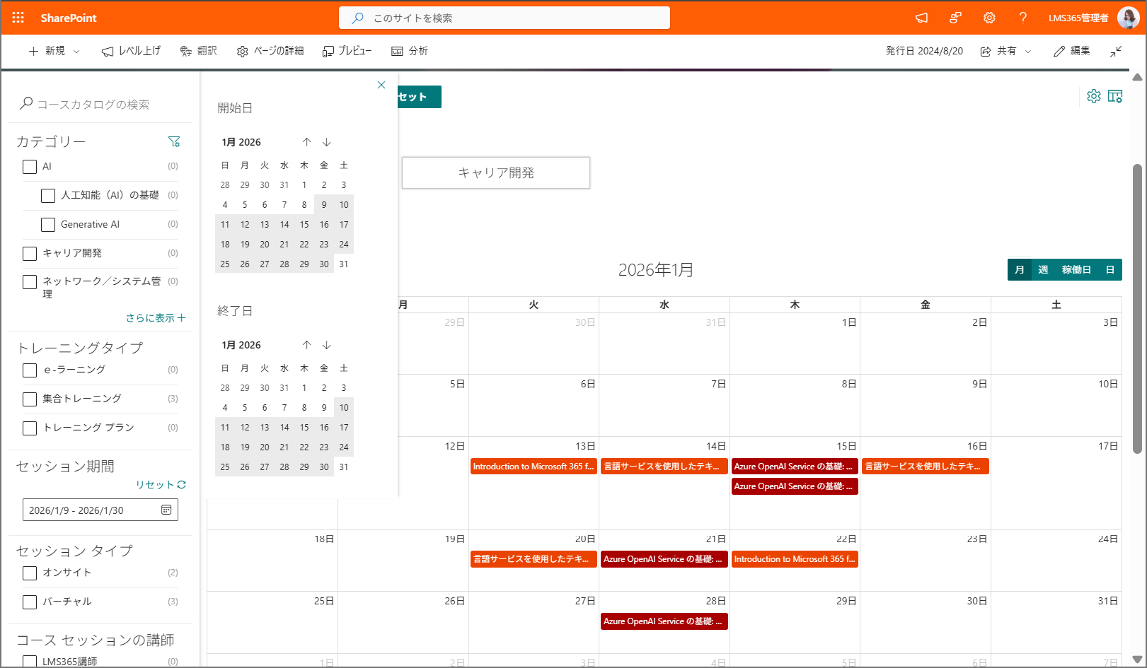Check the キャリア開発 category checkbox
This screenshot has height=668, width=1147.
coord(30,254)
